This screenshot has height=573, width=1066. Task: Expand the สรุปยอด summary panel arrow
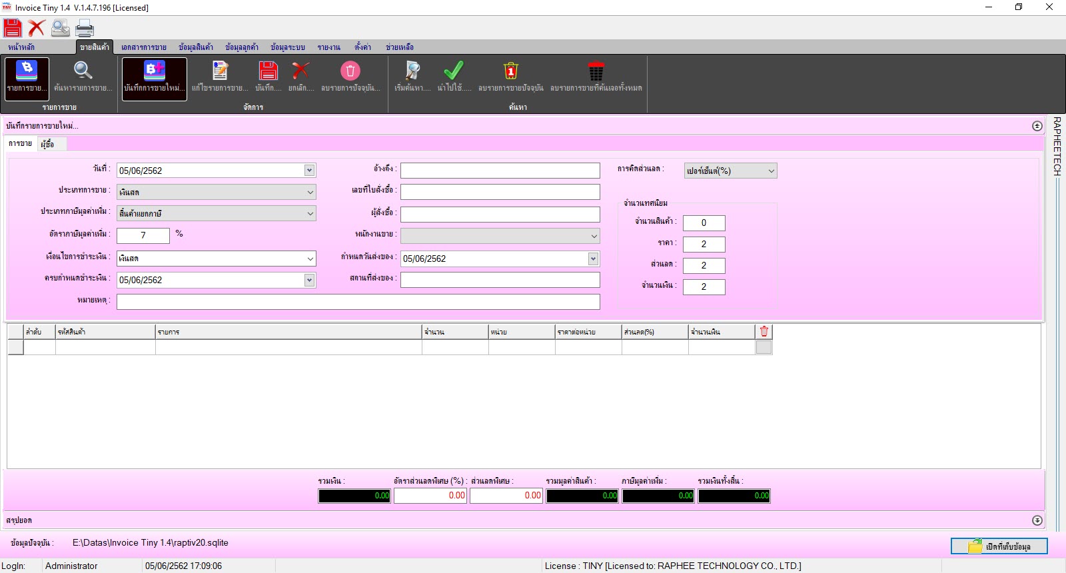coord(1037,520)
